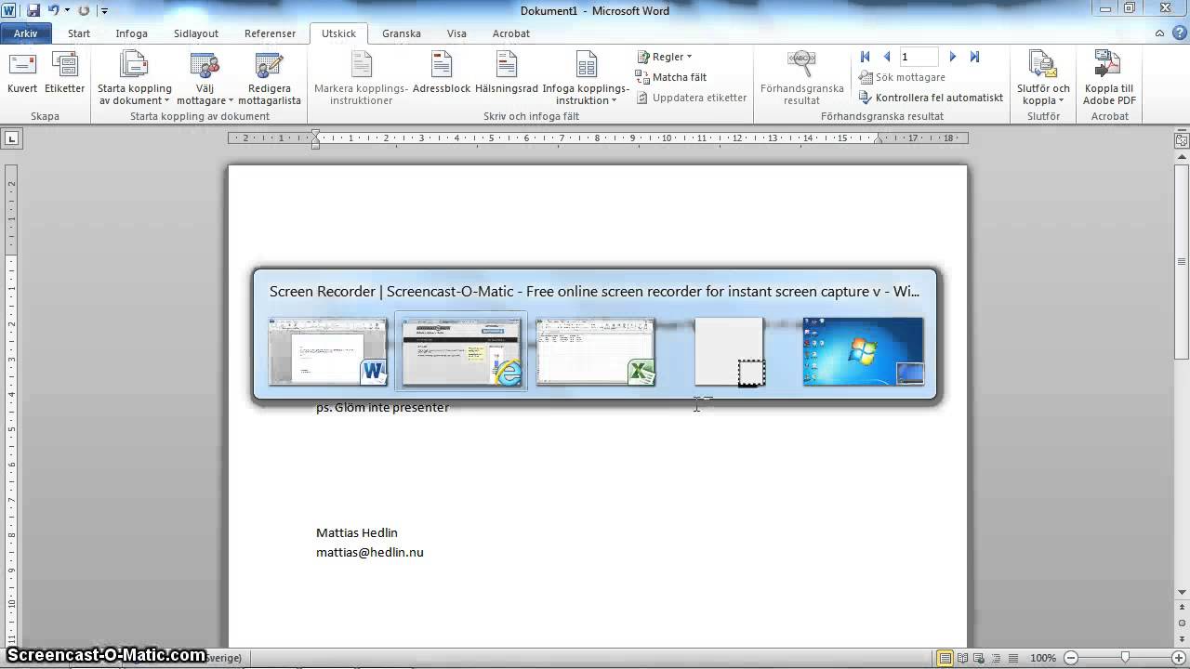Image resolution: width=1190 pixels, height=669 pixels.
Task: Switch to Print Layout view
Action: [945, 658]
